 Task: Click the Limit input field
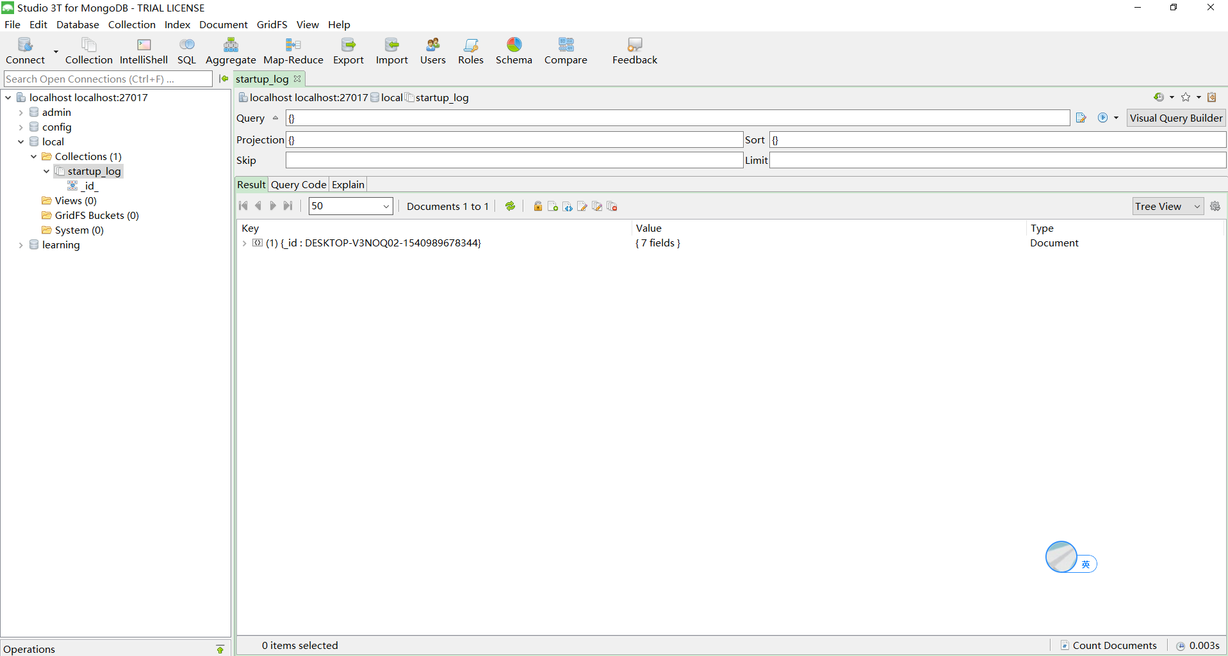[x=997, y=160]
